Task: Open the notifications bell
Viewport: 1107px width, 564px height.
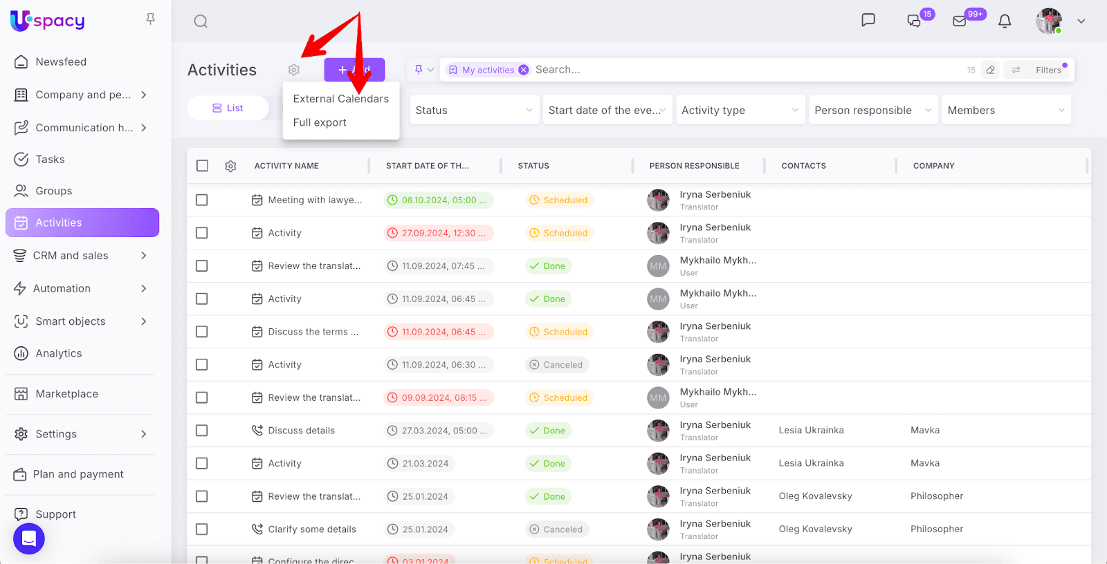Action: coord(1005,21)
